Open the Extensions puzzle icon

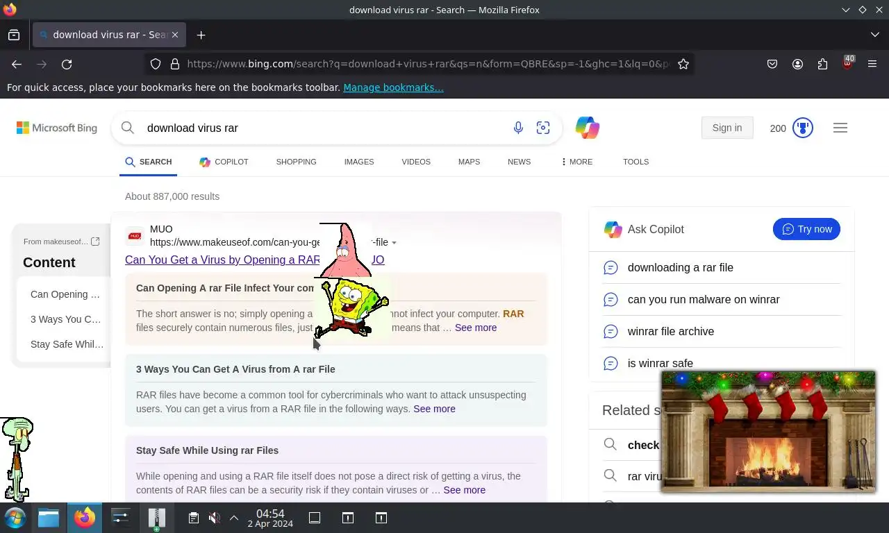pyautogui.click(x=822, y=64)
